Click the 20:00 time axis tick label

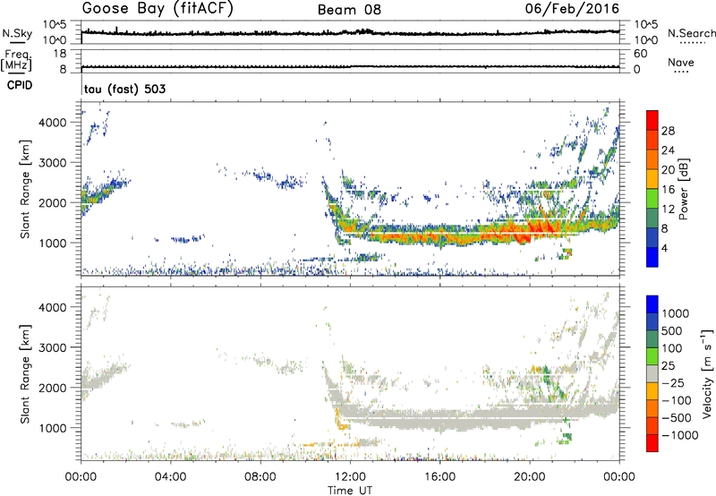[x=530, y=477]
